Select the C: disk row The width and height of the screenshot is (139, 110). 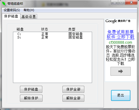pos(52,34)
